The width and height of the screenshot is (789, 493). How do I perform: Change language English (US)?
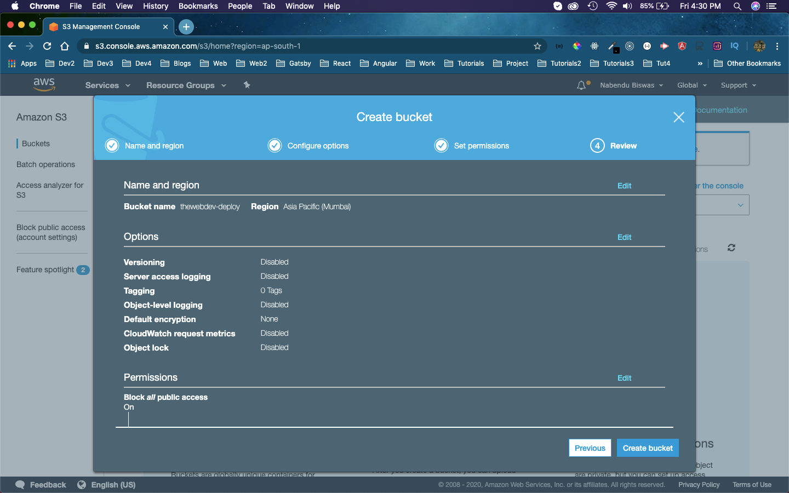[x=106, y=485]
